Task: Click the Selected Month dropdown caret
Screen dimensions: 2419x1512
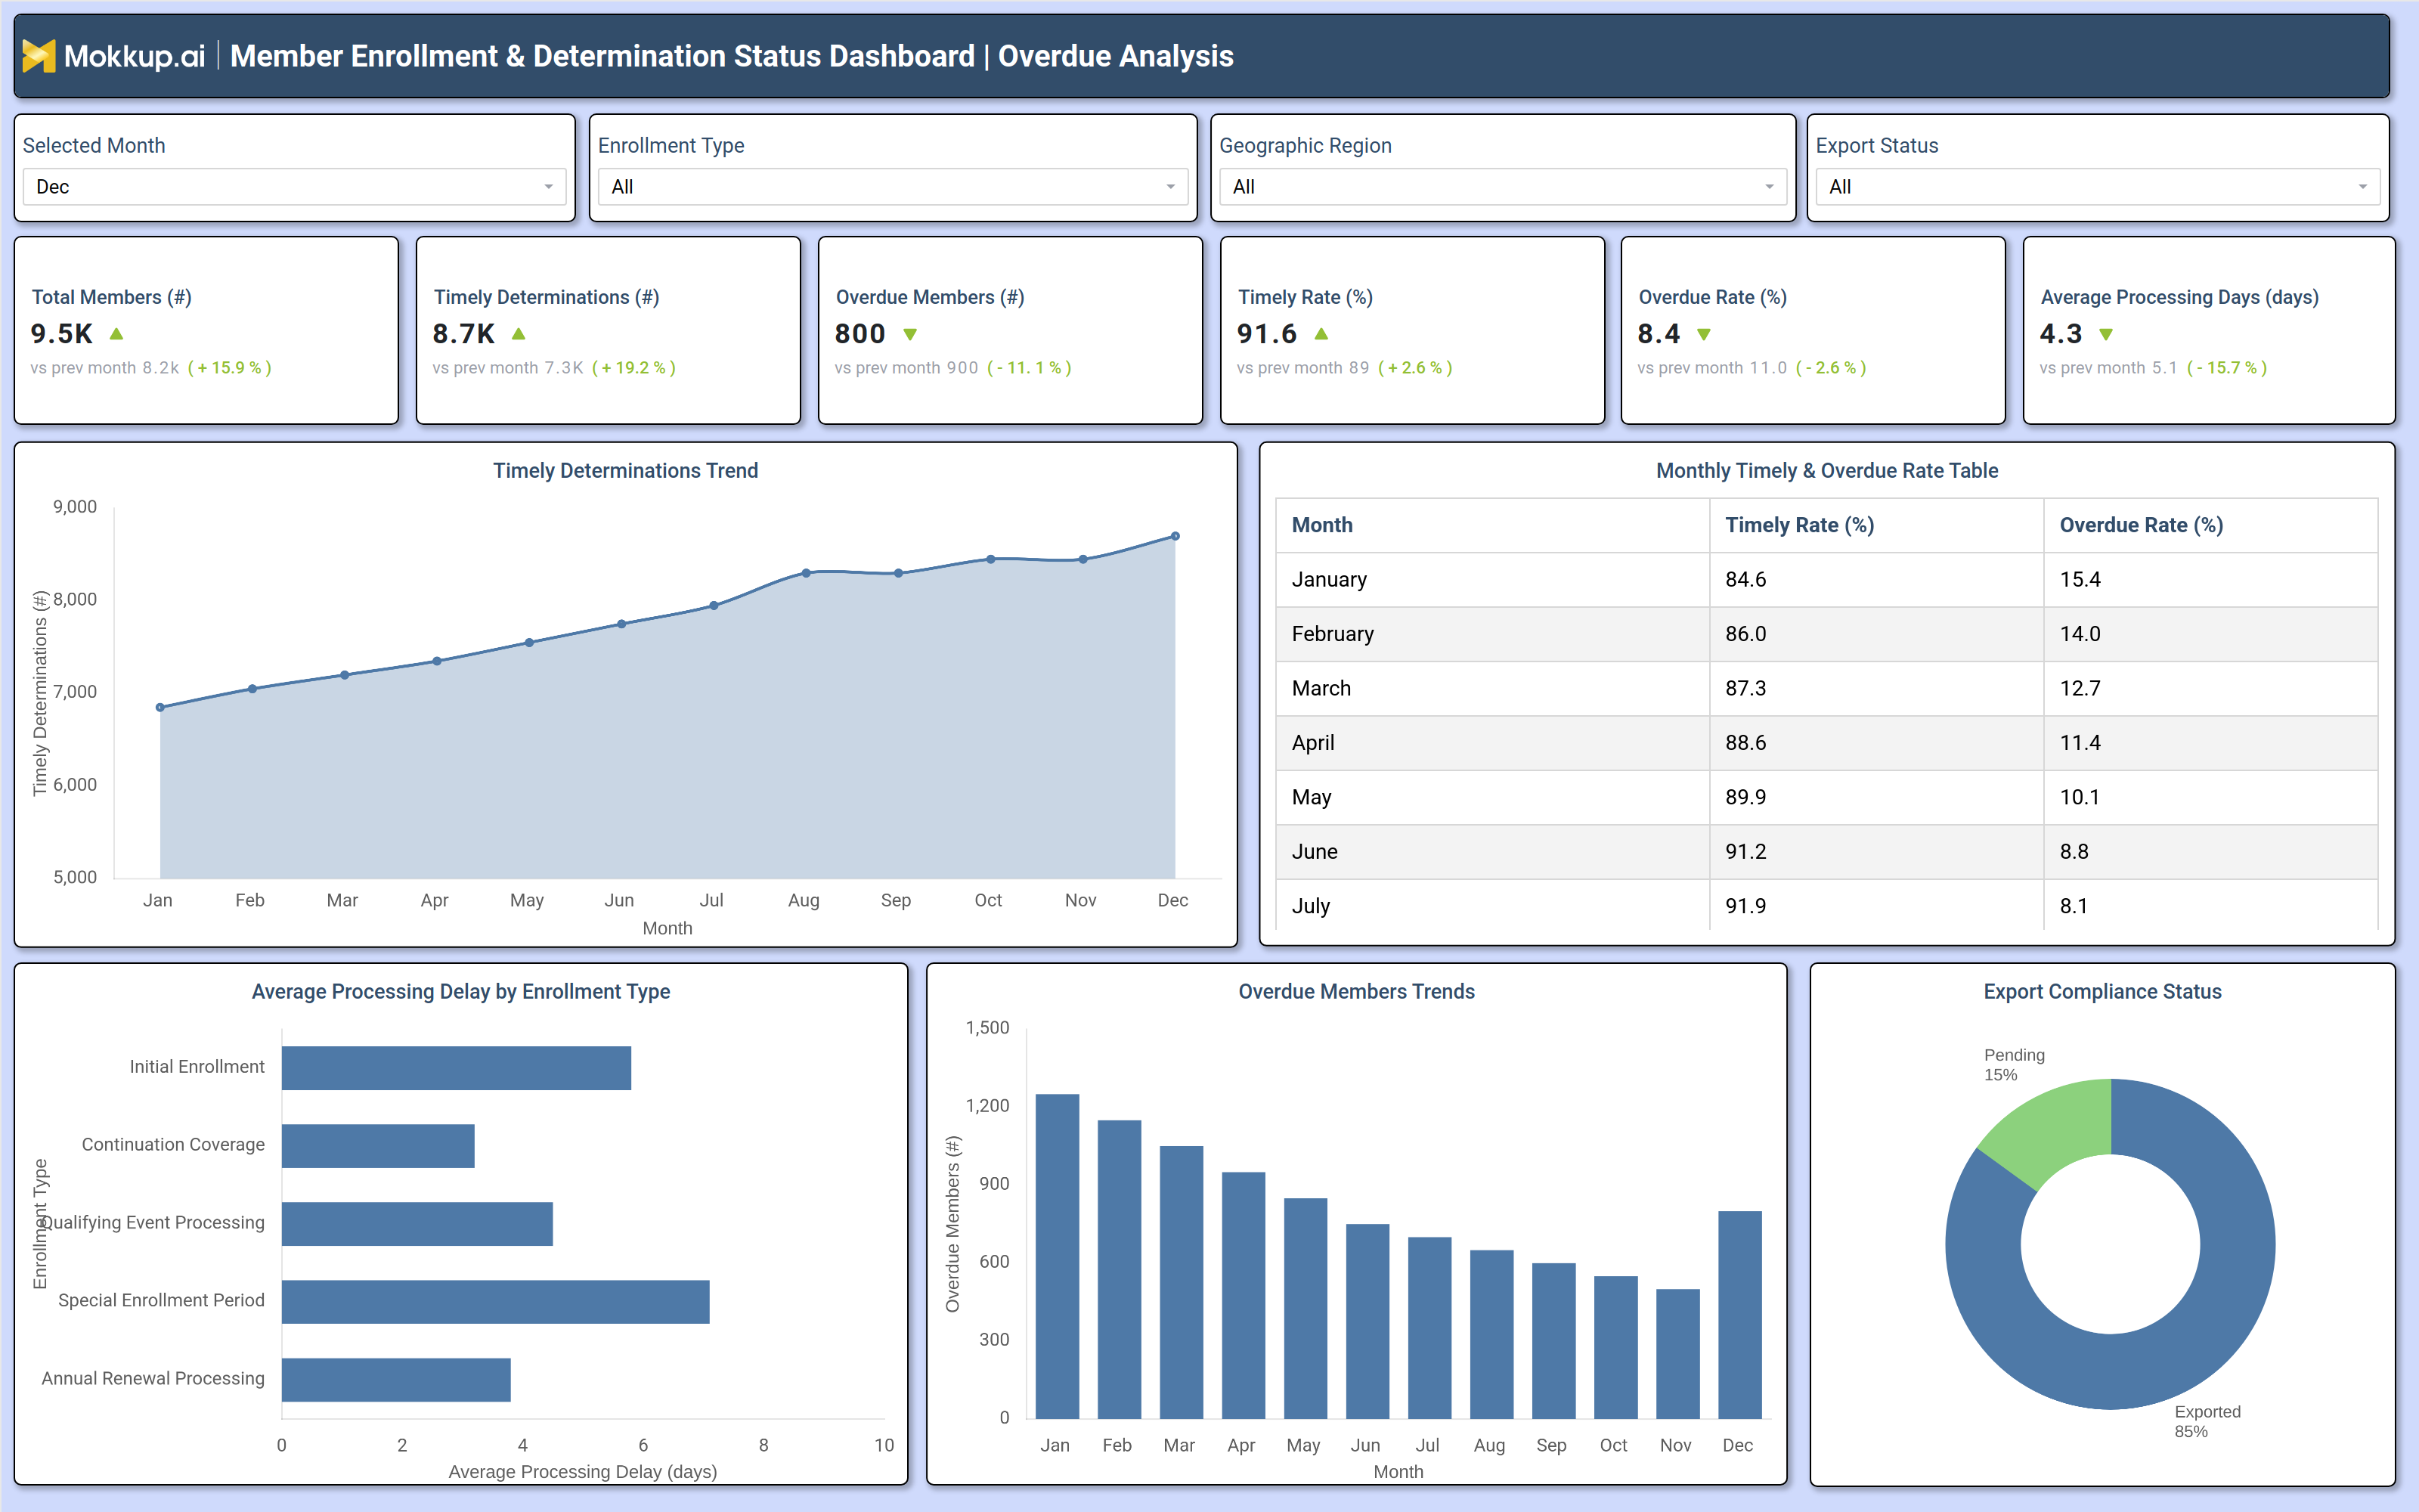Action: tap(548, 187)
